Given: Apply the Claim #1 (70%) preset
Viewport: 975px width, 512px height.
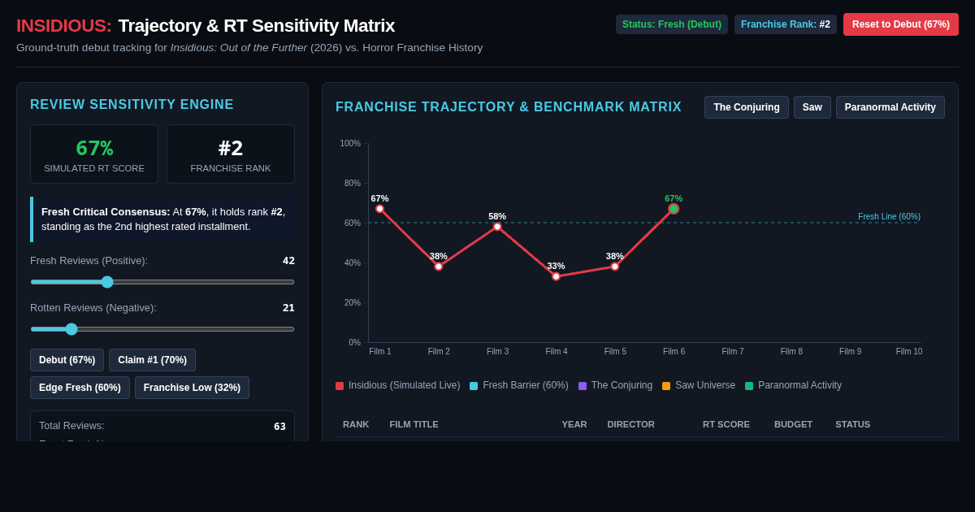Looking at the screenshot, I should 152,360.
